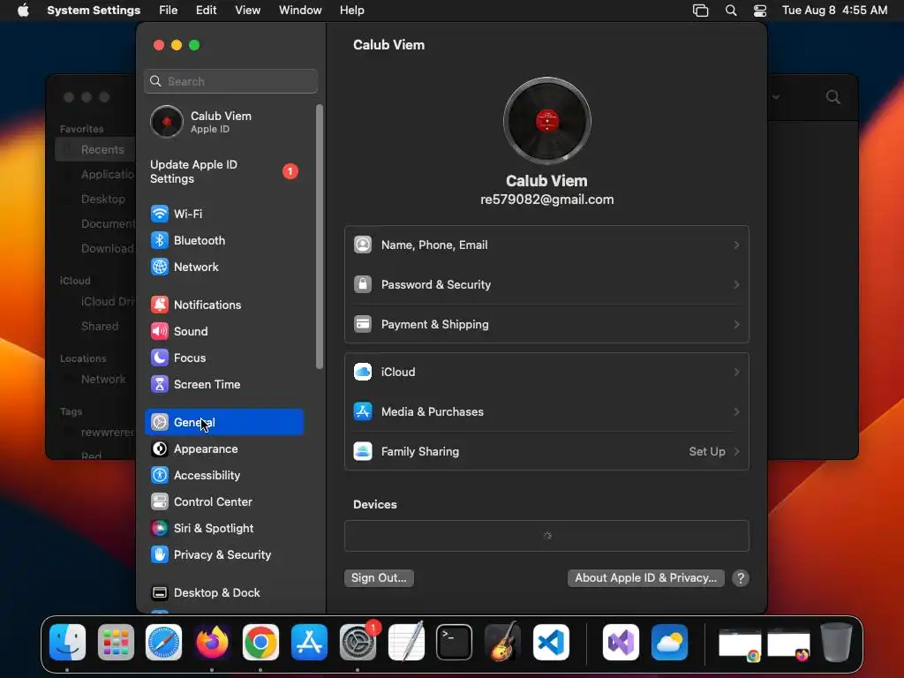Open Notifications settings

[223, 305]
